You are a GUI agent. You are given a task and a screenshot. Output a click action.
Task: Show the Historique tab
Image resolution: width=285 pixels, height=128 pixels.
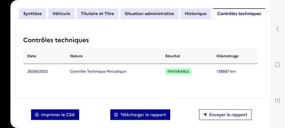coord(196,14)
